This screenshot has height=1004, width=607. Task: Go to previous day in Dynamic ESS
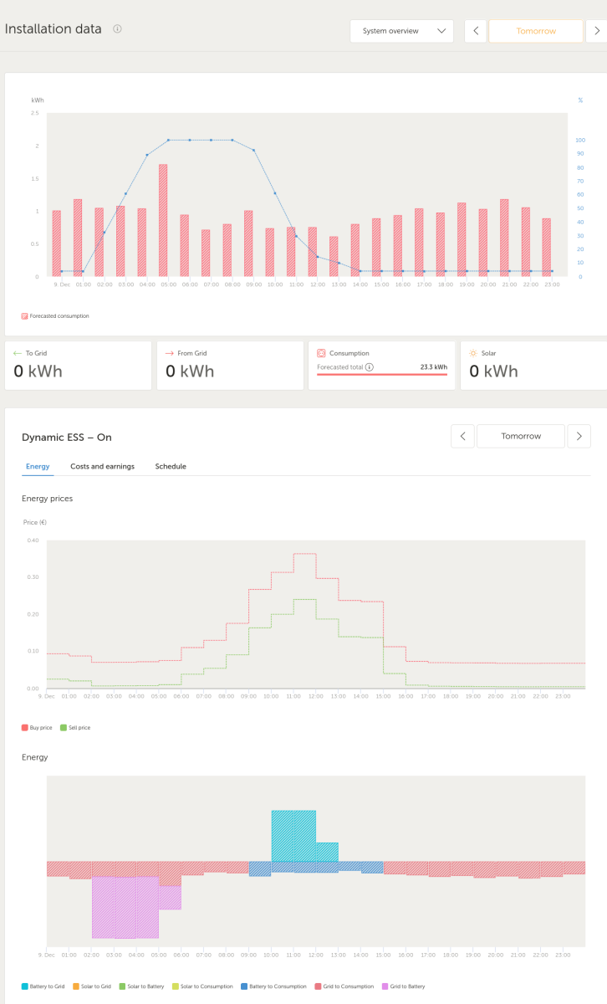tap(462, 436)
